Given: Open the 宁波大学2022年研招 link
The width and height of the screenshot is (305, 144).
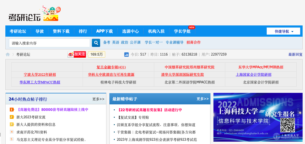Looking at the screenshot, I should (x=40, y=75).
